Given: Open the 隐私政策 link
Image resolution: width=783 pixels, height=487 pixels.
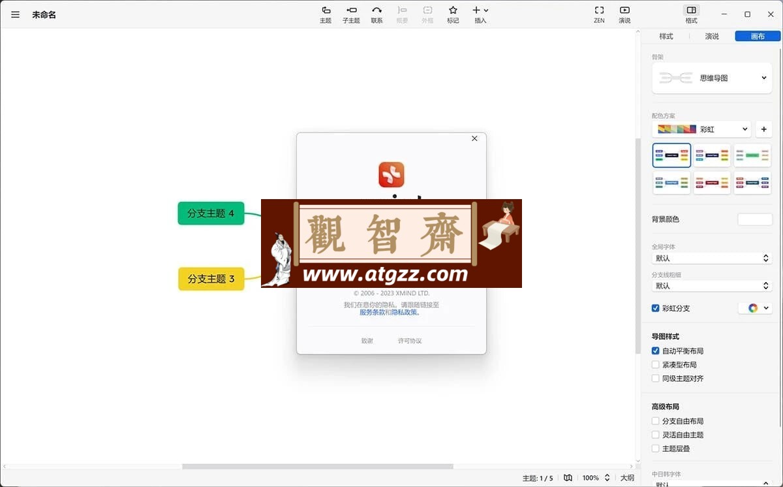Looking at the screenshot, I should pyautogui.click(x=403, y=312).
